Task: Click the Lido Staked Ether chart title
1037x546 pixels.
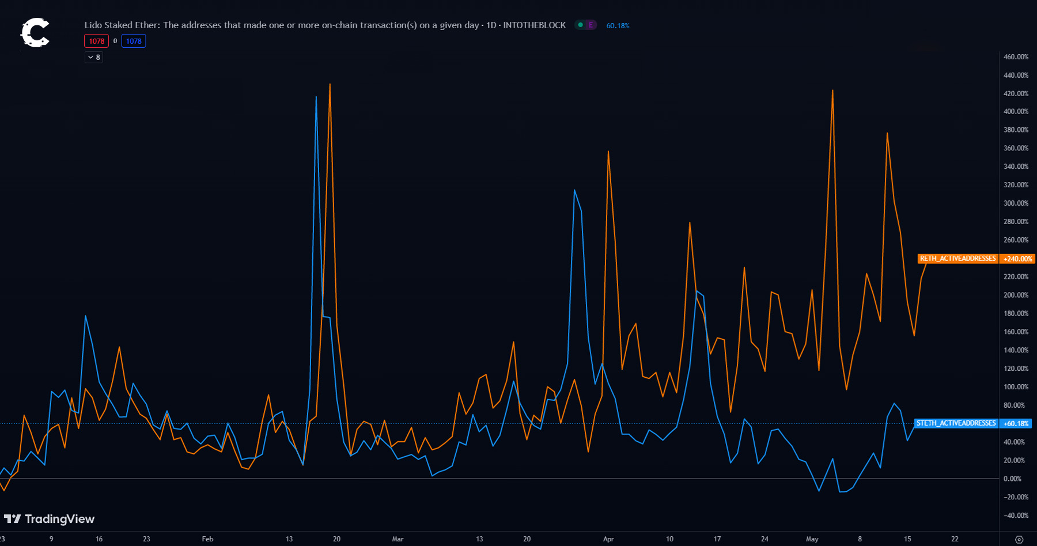Action: (325, 25)
